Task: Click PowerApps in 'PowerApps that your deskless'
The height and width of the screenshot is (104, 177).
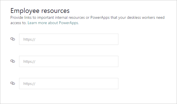Action: tap(100, 18)
